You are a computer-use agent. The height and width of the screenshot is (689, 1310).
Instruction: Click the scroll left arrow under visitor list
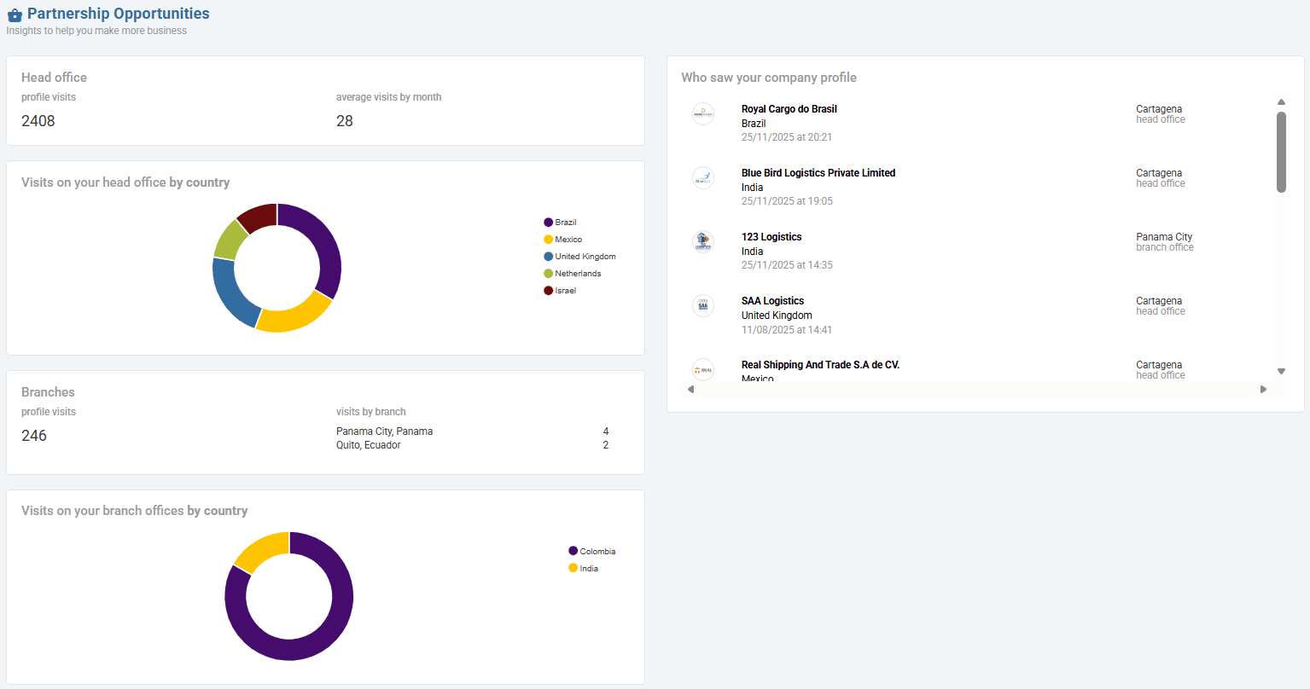coord(690,390)
